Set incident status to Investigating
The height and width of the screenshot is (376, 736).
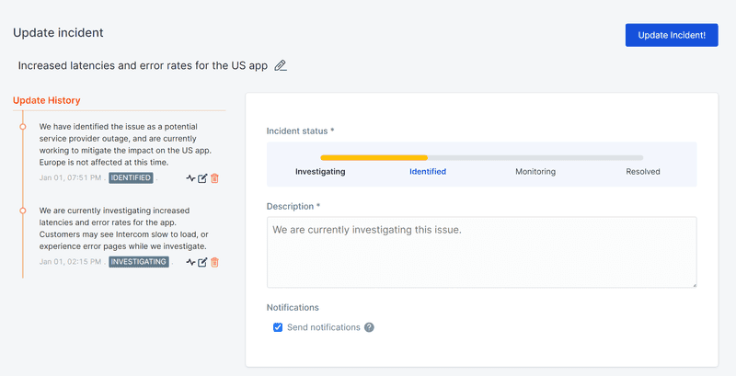(x=320, y=172)
